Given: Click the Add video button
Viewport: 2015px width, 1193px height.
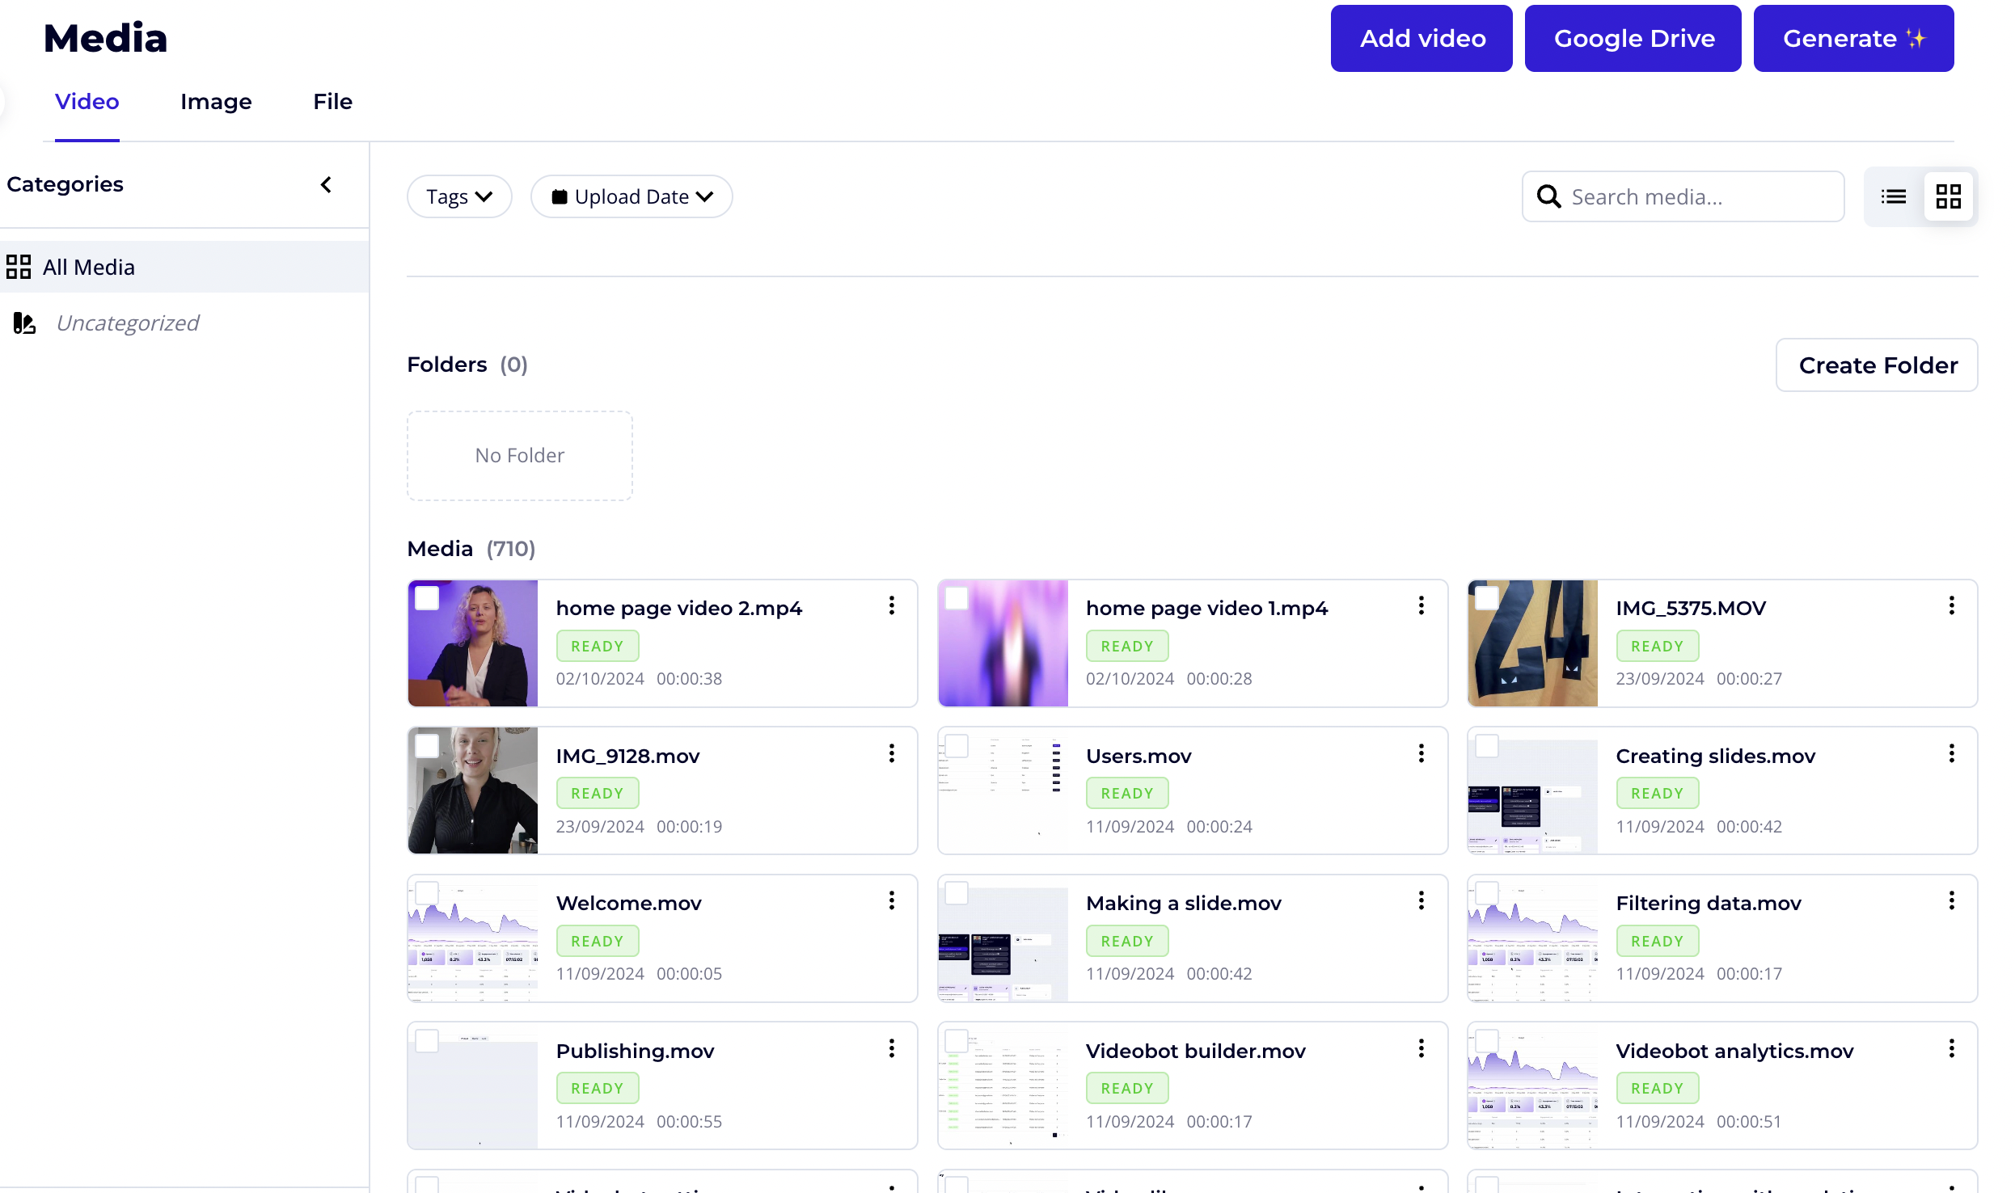Looking at the screenshot, I should pos(1421,37).
